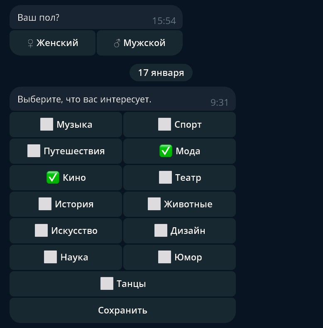Toggle the Танцы interest checkbox
Screen dimensions: 323x328
(107, 284)
